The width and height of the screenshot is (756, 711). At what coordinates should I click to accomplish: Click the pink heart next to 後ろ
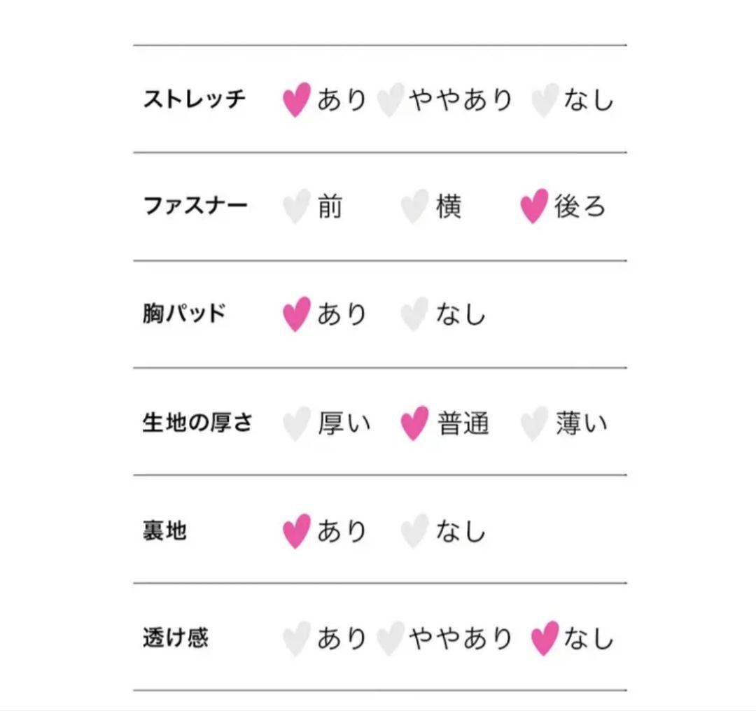coord(534,206)
